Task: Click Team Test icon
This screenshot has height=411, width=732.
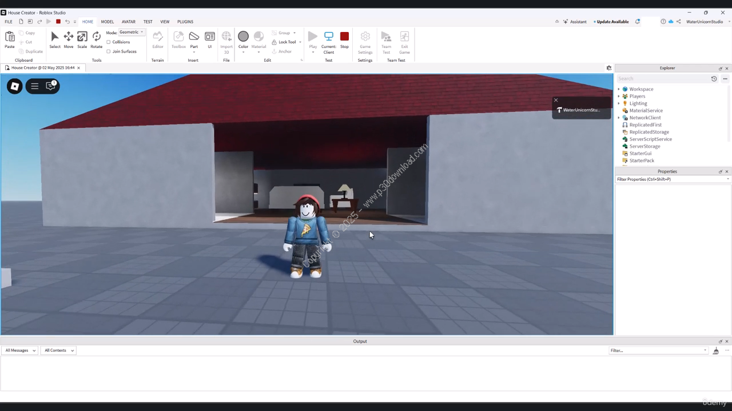Action: (x=386, y=37)
